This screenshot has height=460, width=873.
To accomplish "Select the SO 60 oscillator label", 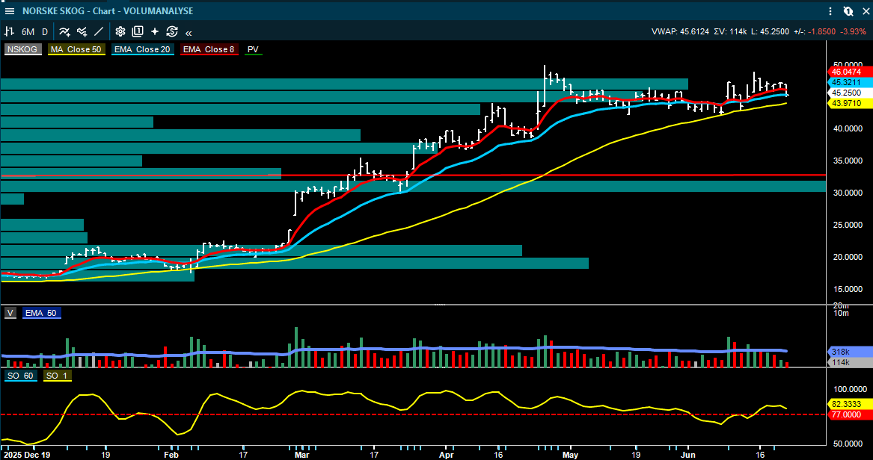I will click(19, 376).
